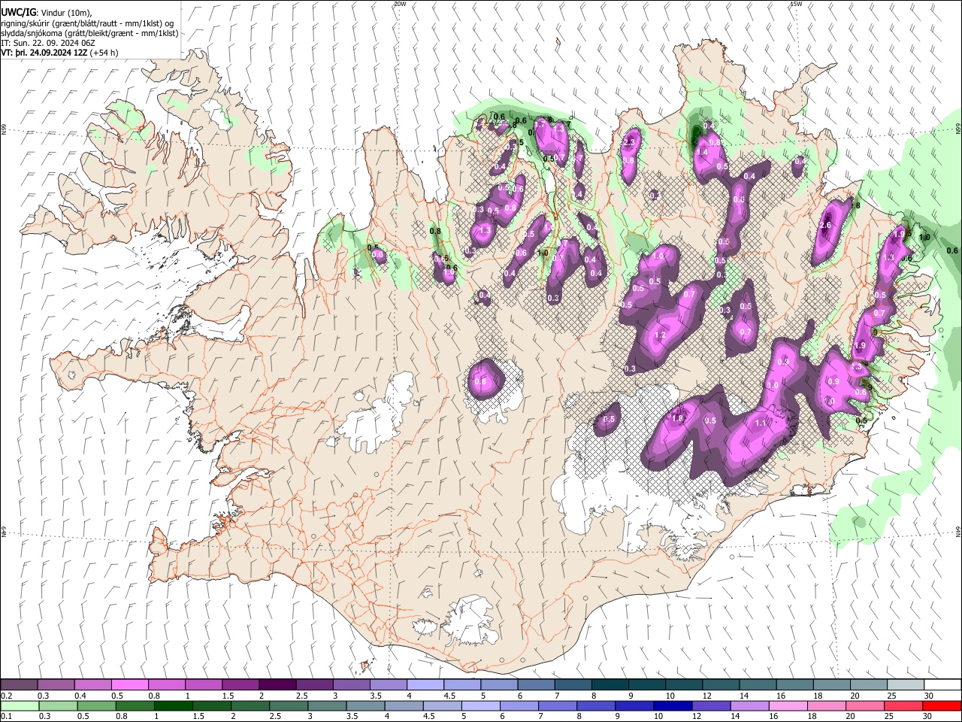
Task: Click the 'VT: þri. 24.09.2024 12Z' line
Action: tap(44, 53)
